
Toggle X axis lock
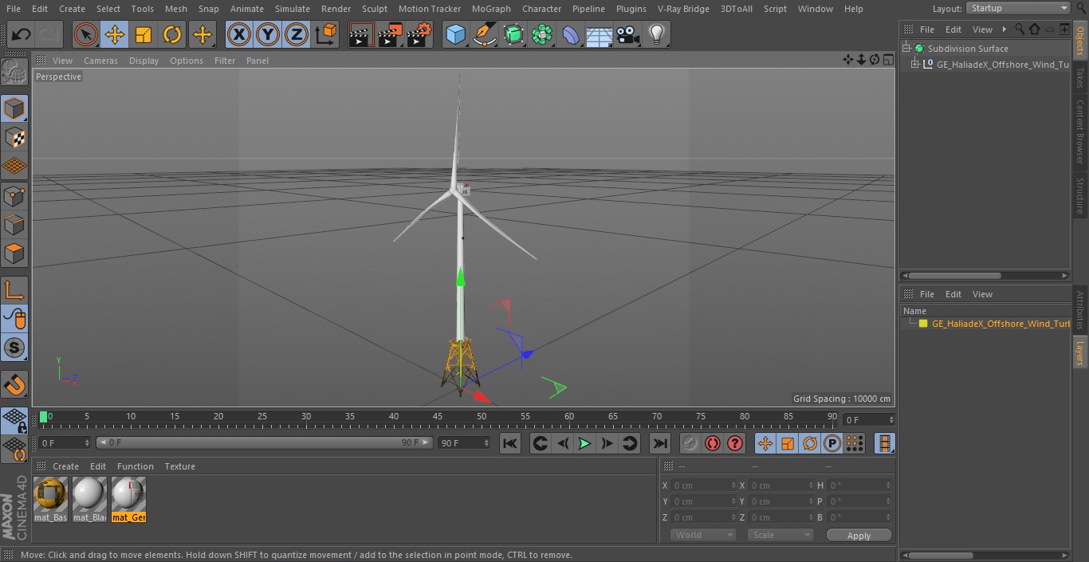239,35
